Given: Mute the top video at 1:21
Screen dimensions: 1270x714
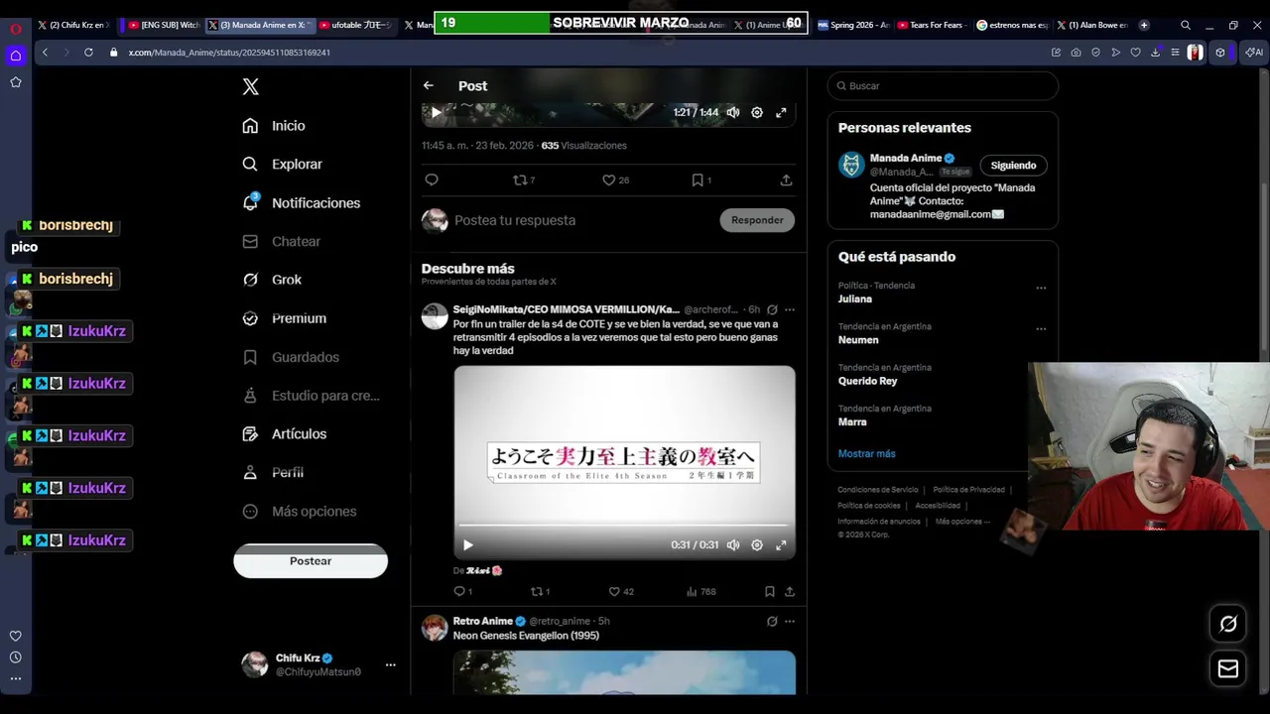Looking at the screenshot, I should 733,112.
